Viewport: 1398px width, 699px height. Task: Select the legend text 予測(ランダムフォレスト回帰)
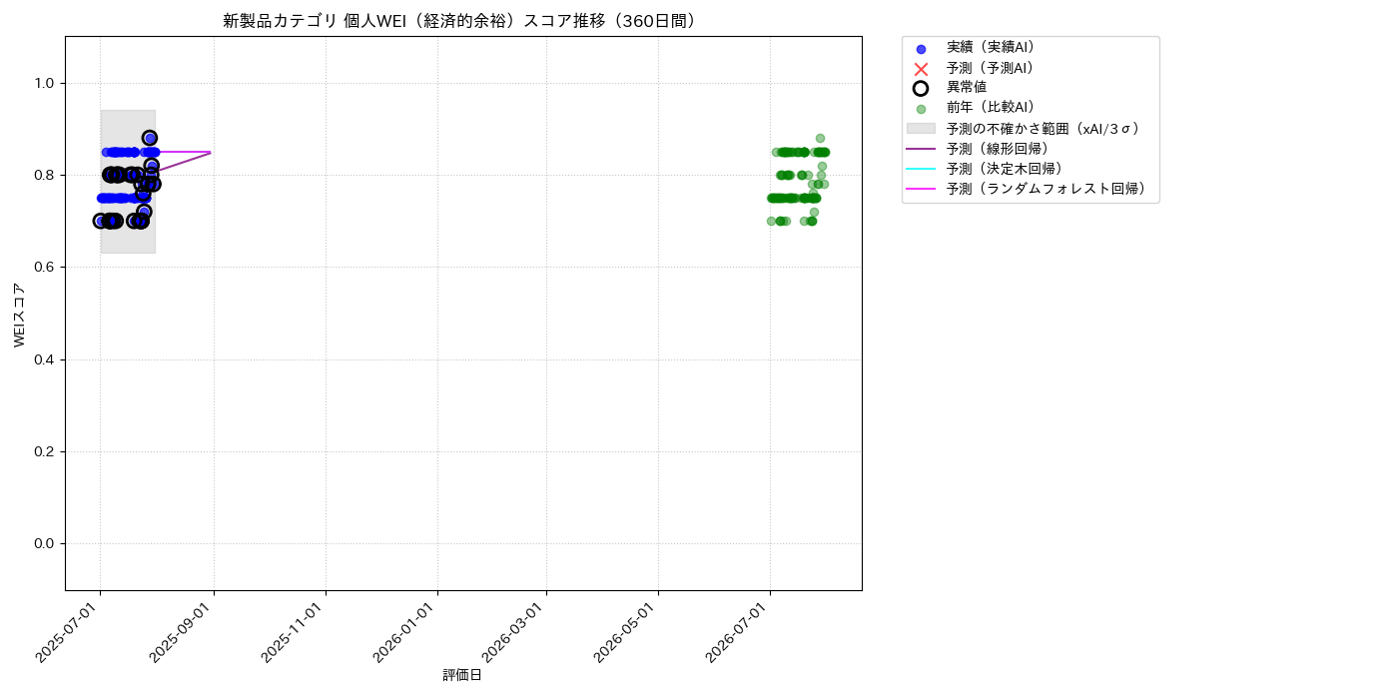pos(1047,189)
